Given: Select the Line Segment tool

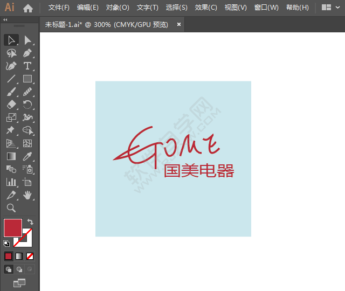Looking at the screenshot, I should pyautogui.click(x=11, y=79).
